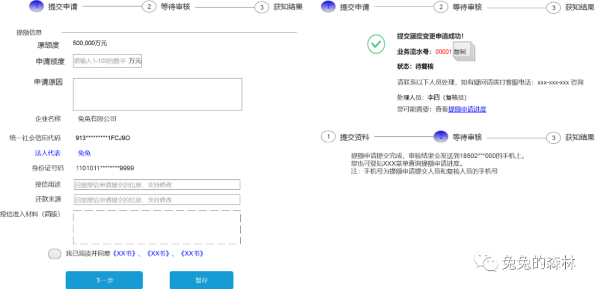Click the 下一步 button
The width and height of the screenshot is (595, 289).
104,280
